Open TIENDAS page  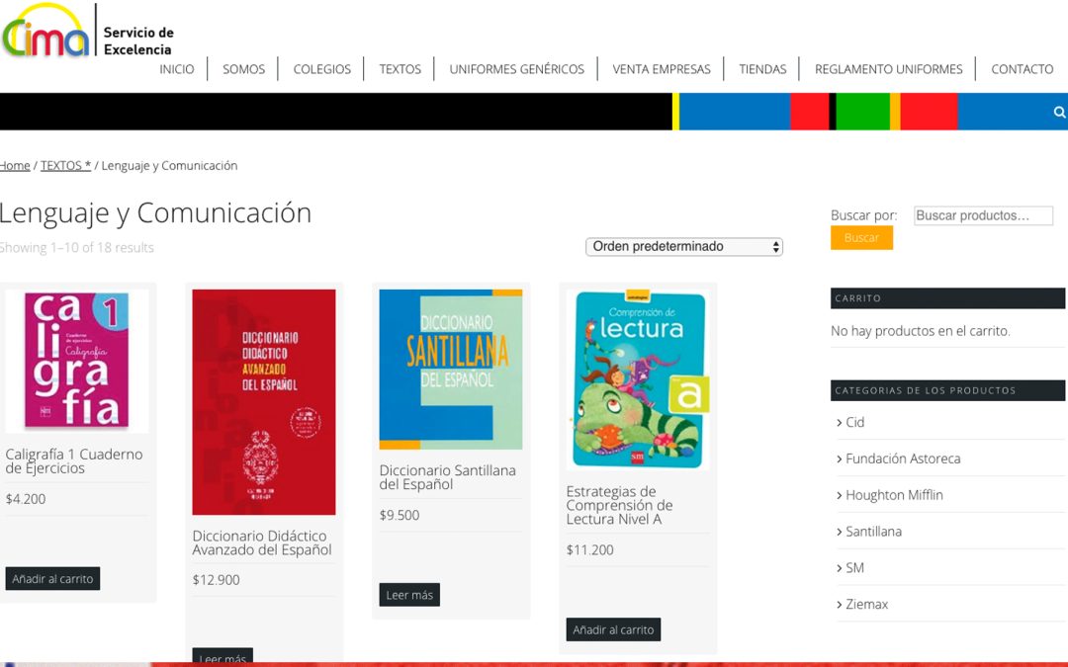coord(762,69)
